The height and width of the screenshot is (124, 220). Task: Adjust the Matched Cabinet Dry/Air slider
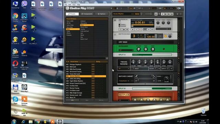[x=145, y=81]
